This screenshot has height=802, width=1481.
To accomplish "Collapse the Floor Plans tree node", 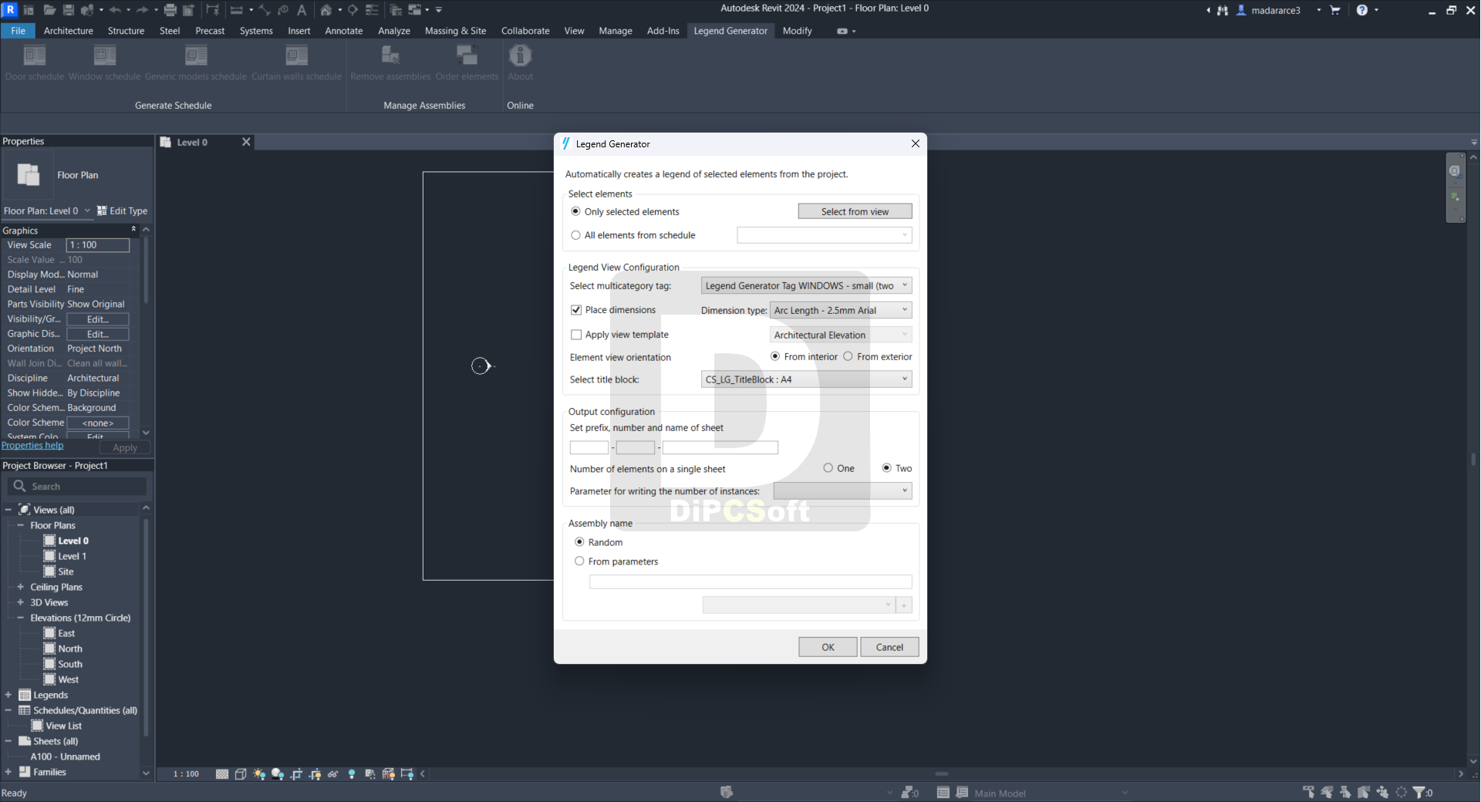I will tap(21, 525).
